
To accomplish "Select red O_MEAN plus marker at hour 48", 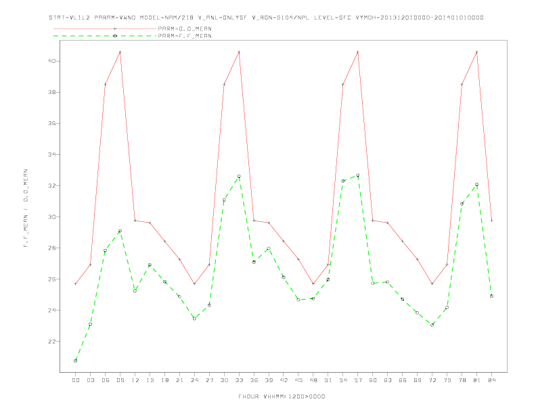I will [313, 284].
